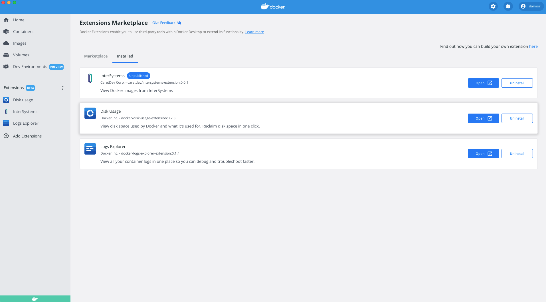Click the Dev Environments box icon

6,67
